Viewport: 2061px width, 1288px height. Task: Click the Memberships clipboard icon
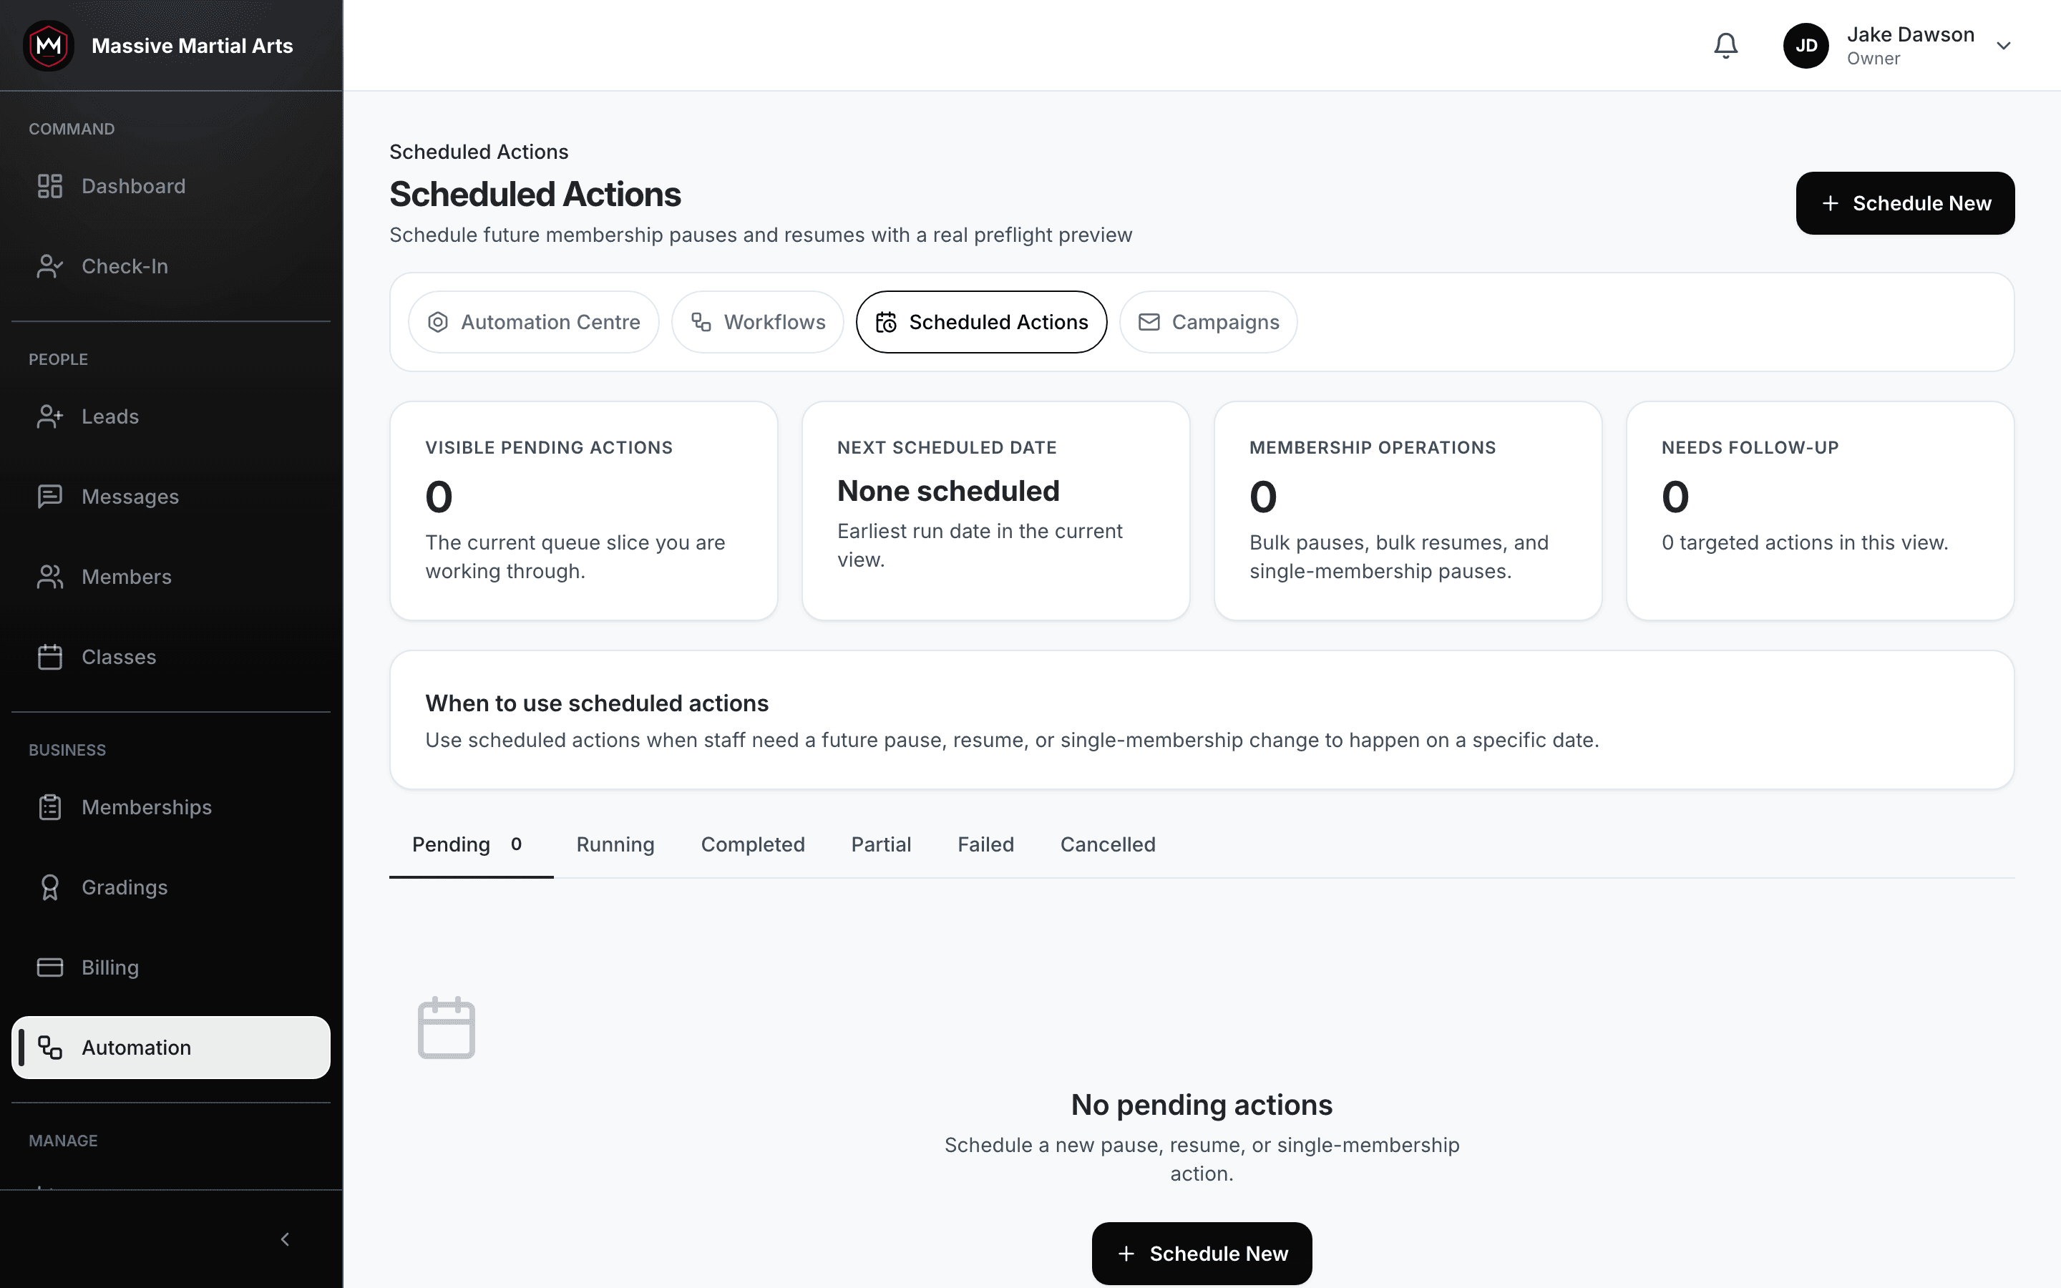[50, 806]
